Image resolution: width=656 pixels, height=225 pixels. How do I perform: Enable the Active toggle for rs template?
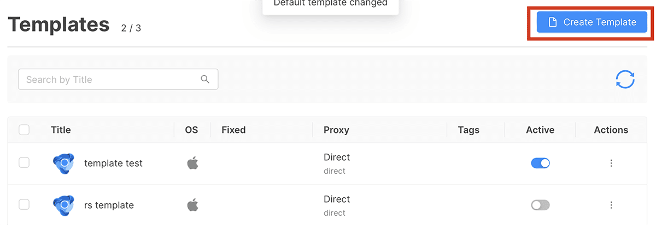tap(540, 205)
